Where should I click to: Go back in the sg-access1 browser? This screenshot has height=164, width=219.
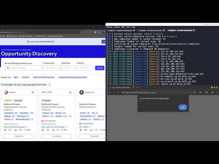pyautogui.click(x=110, y=92)
